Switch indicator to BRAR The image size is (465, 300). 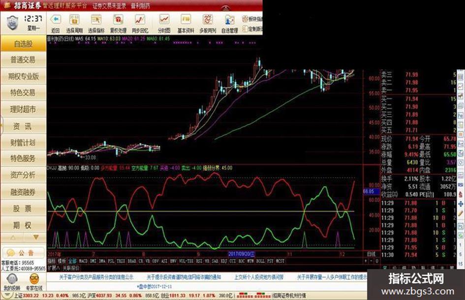[x=132, y=261]
